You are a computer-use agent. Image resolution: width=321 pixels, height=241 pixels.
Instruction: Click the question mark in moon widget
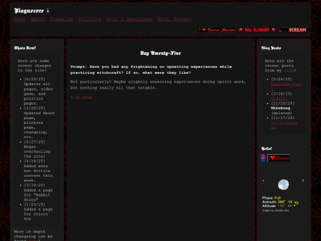coord(303,181)
